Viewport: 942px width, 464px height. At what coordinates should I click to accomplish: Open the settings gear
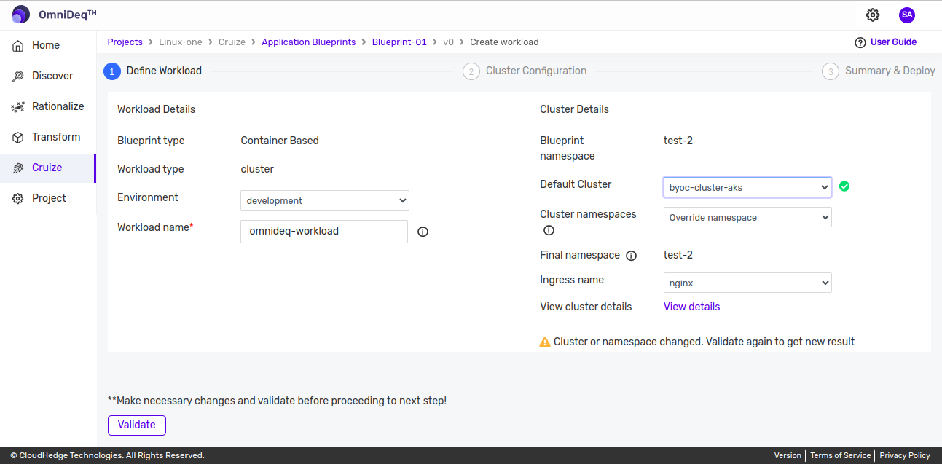pos(872,14)
